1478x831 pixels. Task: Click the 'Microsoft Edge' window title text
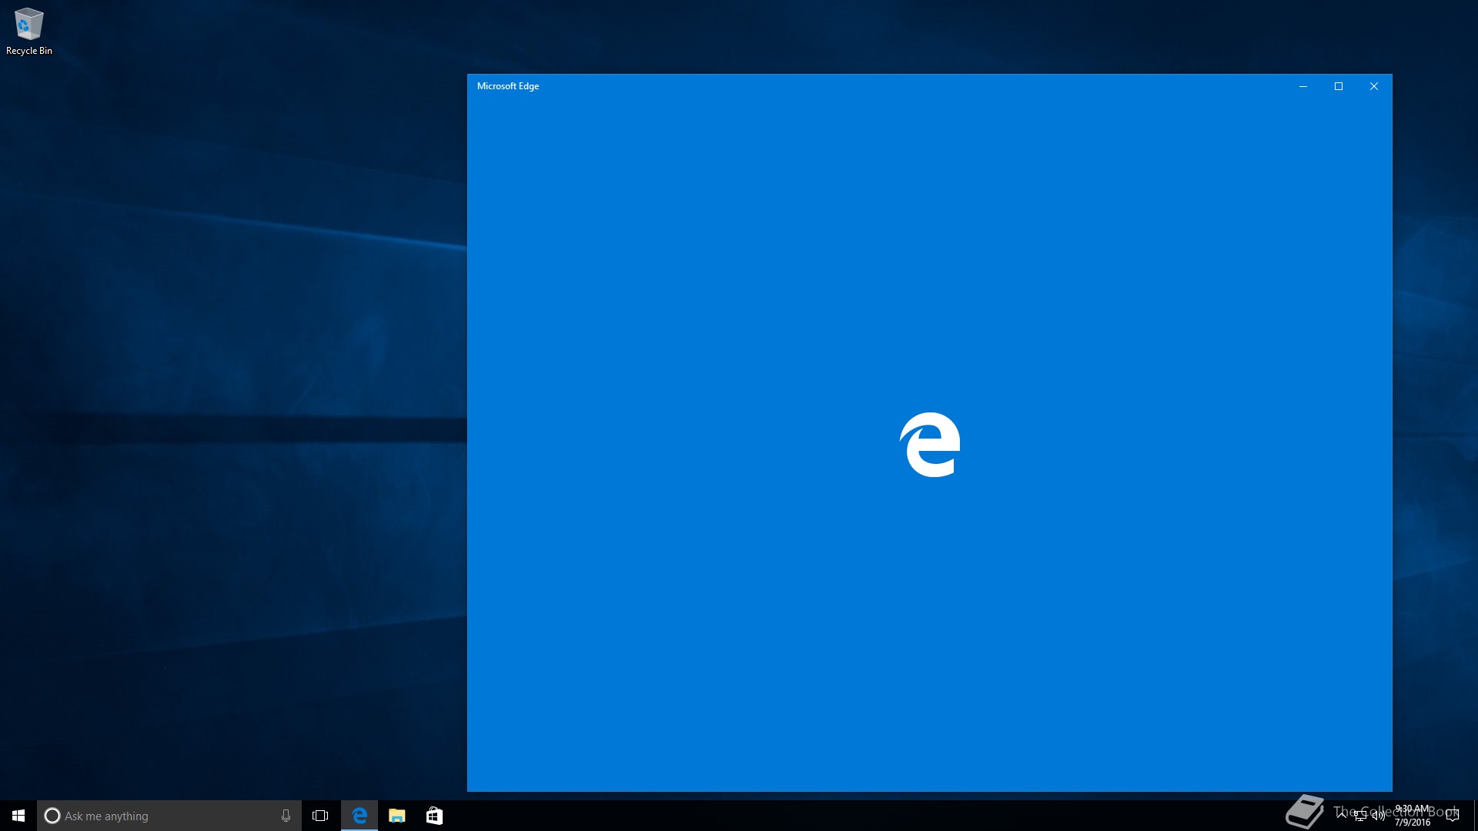pos(508,86)
